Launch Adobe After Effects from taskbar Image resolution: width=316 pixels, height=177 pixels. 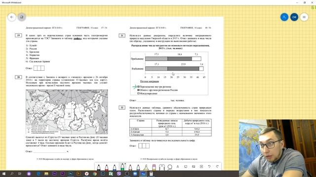(54, 174)
